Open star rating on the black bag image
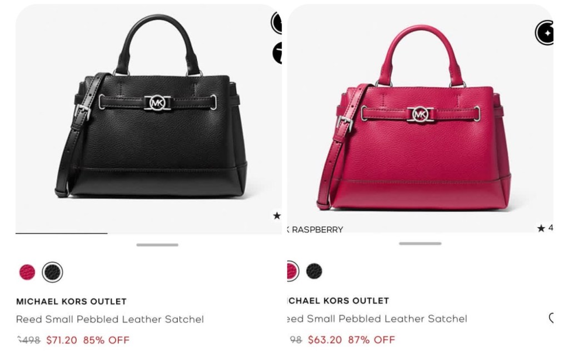Image resolution: width=569 pixels, height=358 pixels. [x=277, y=216]
